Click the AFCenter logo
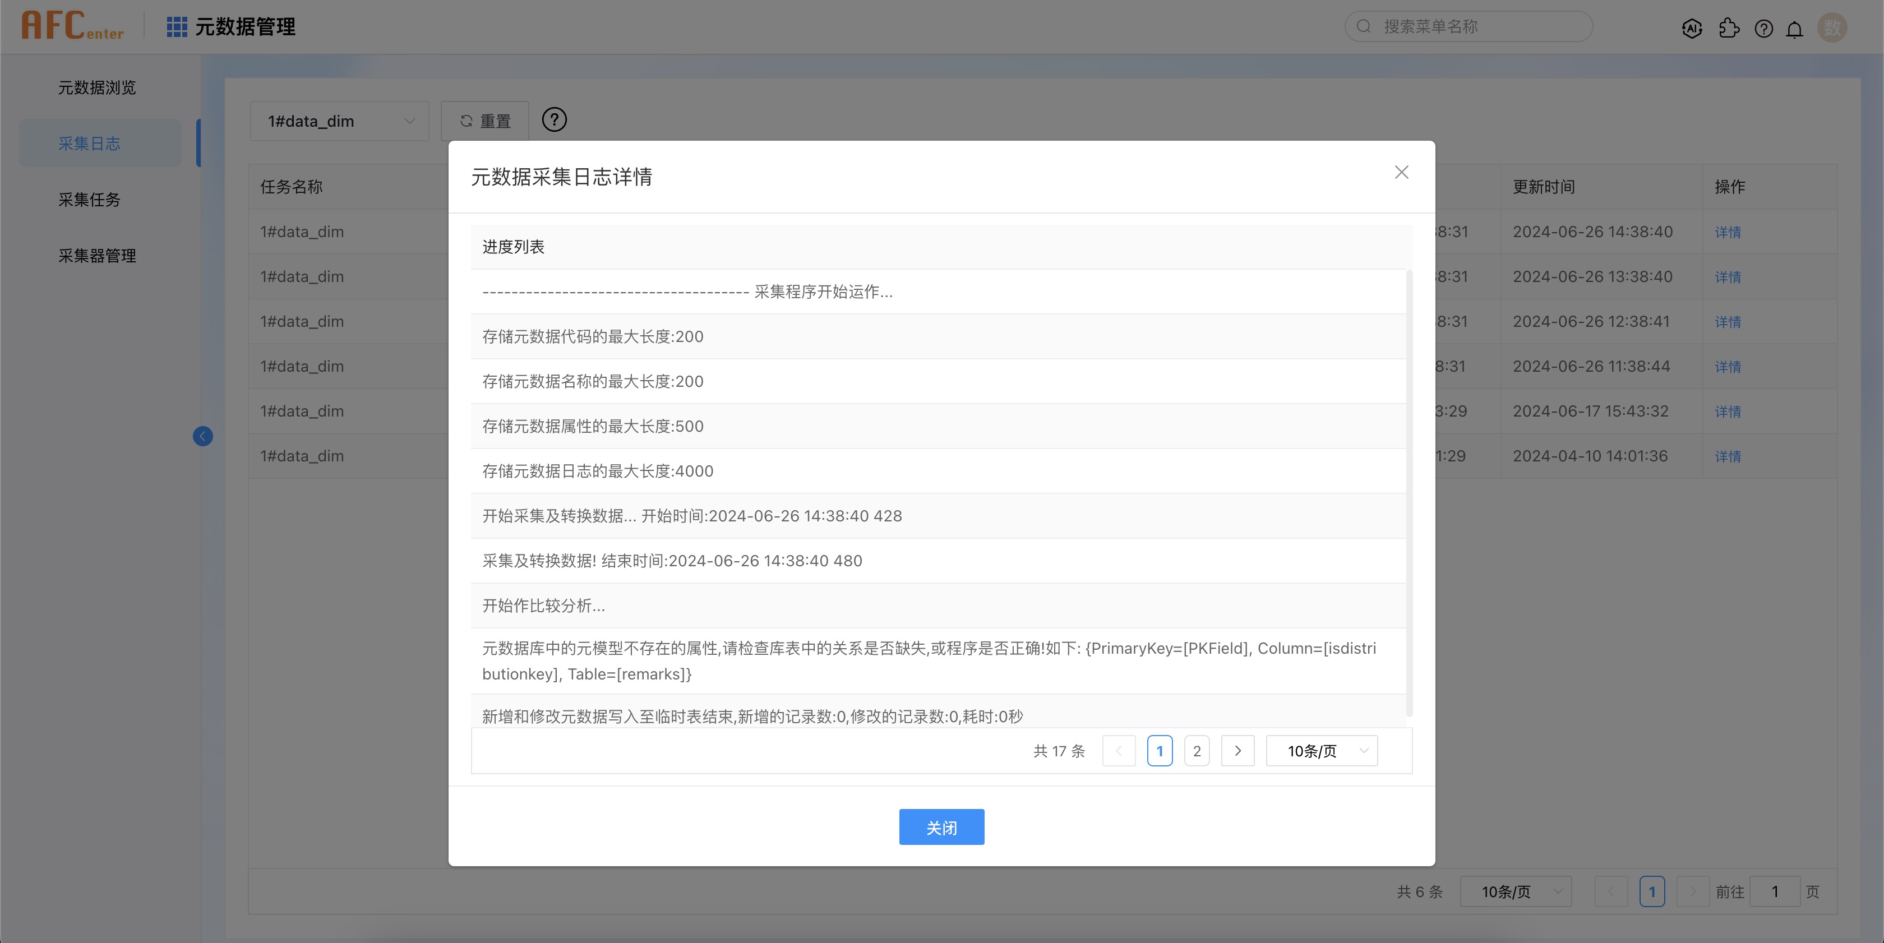The image size is (1884, 943). tap(72, 26)
